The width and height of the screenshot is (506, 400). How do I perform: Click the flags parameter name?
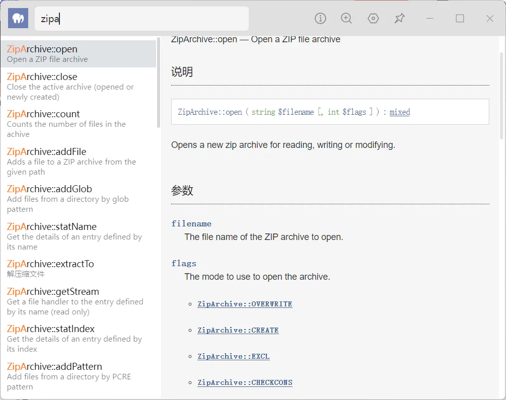[184, 263]
